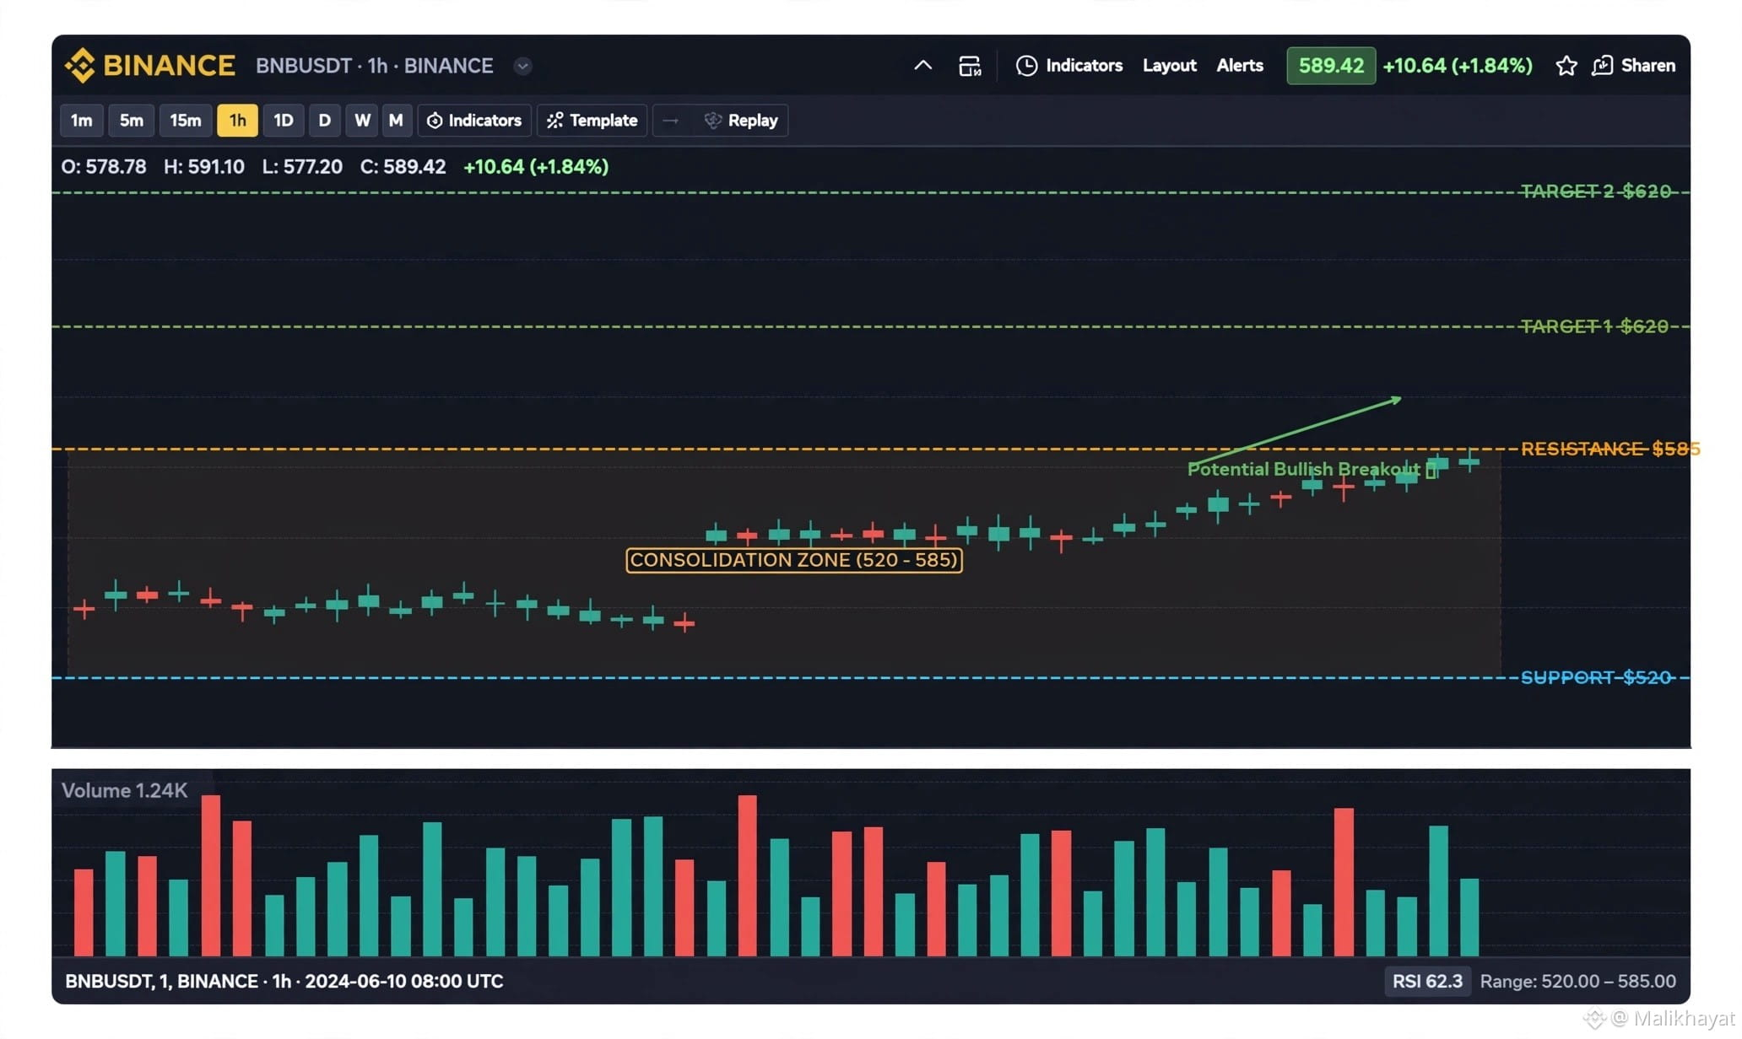Click the Share button

[1633, 66]
